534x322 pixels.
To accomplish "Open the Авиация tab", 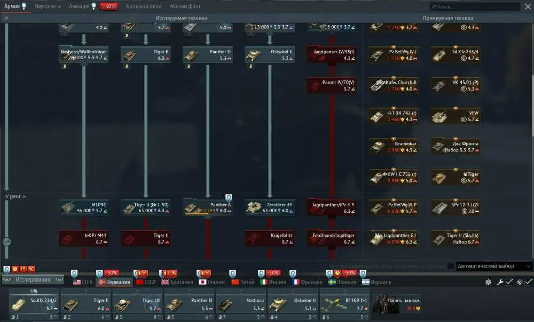I will pos(79,6).
